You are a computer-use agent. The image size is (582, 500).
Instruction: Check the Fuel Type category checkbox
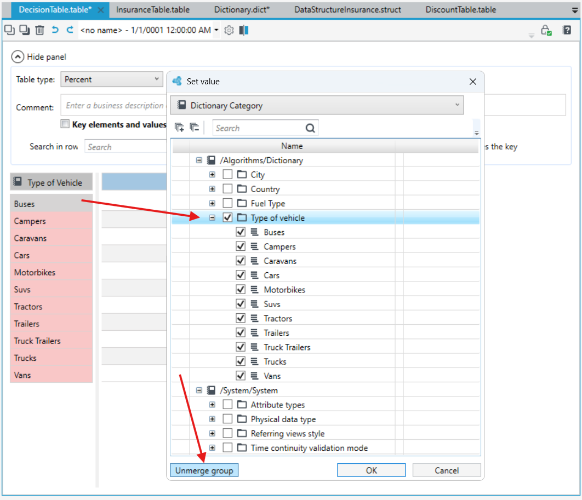(x=227, y=203)
